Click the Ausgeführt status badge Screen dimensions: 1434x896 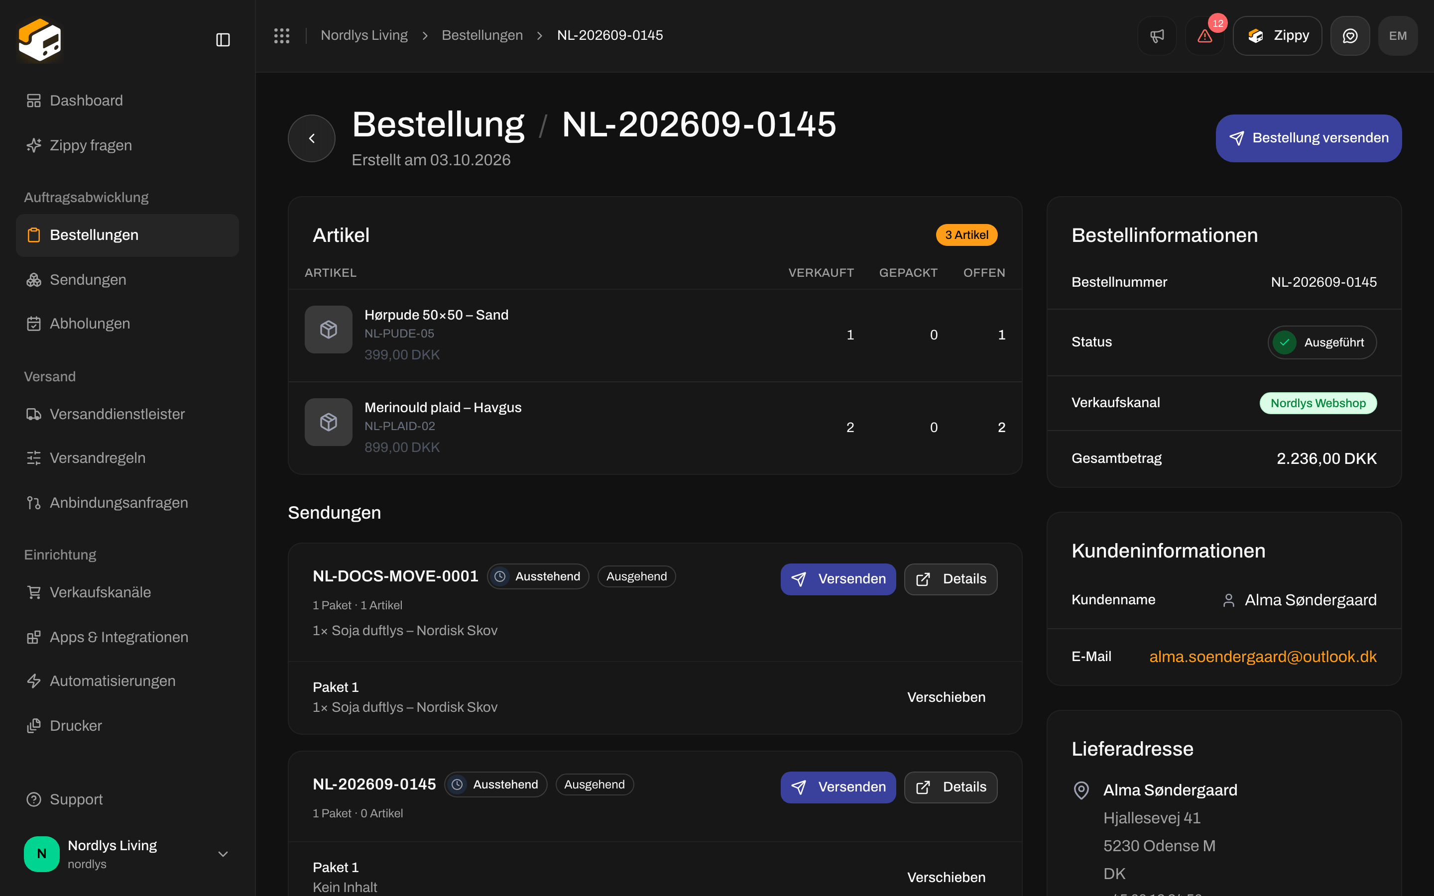(x=1322, y=342)
